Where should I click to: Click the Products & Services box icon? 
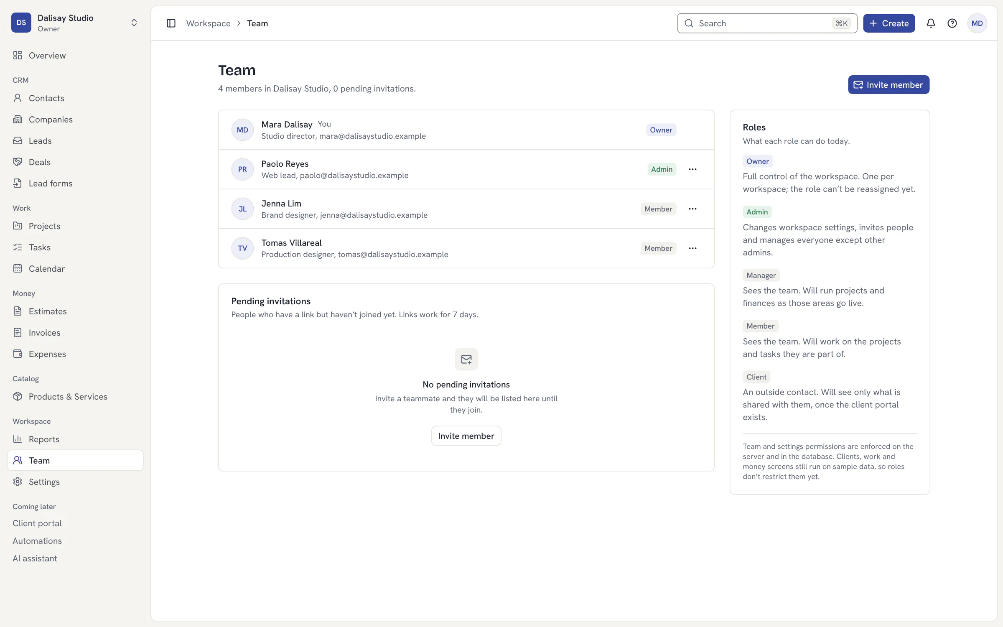coord(18,397)
